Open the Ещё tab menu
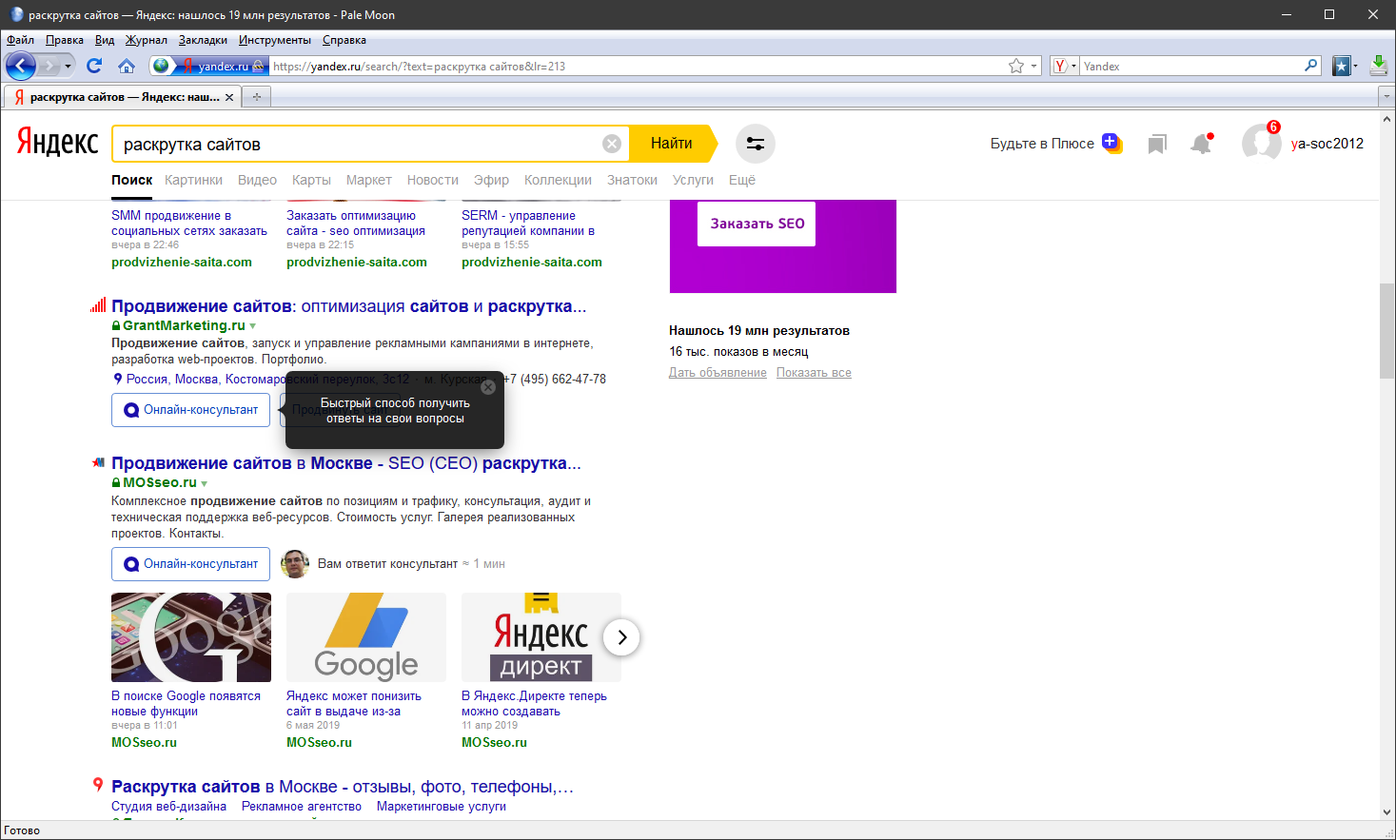This screenshot has width=1396, height=840. click(x=742, y=180)
